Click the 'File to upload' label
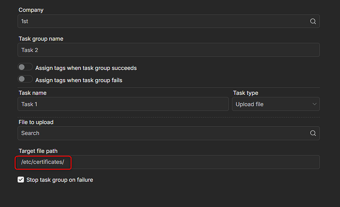The width and height of the screenshot is (340, 207). pyautogui.click(x=36, y=122)
